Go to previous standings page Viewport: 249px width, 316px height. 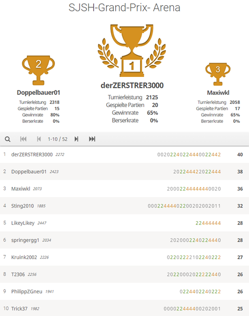coord(39,139)
